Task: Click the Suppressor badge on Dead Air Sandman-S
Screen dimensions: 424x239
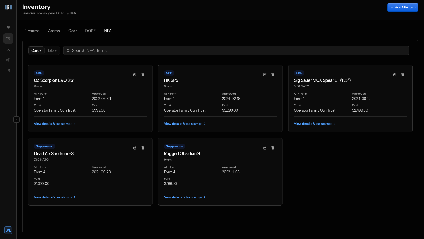Action: click(45, 146)
